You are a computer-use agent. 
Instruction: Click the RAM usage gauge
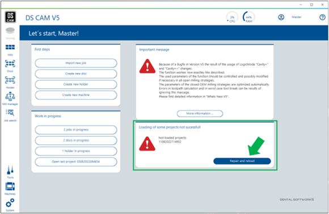point(248,17)
